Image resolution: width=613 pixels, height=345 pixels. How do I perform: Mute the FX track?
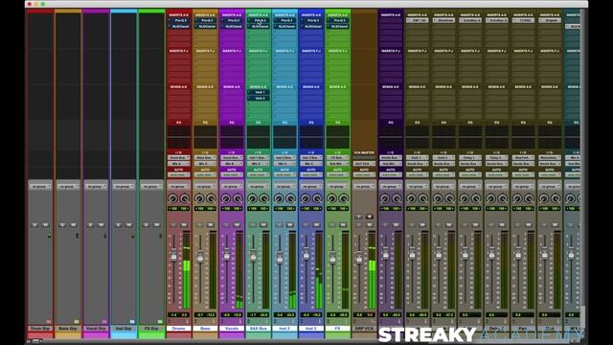pos(343,225)
